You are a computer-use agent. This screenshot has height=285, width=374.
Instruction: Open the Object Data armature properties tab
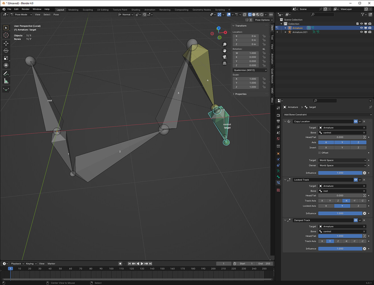[x=278, y=171]
